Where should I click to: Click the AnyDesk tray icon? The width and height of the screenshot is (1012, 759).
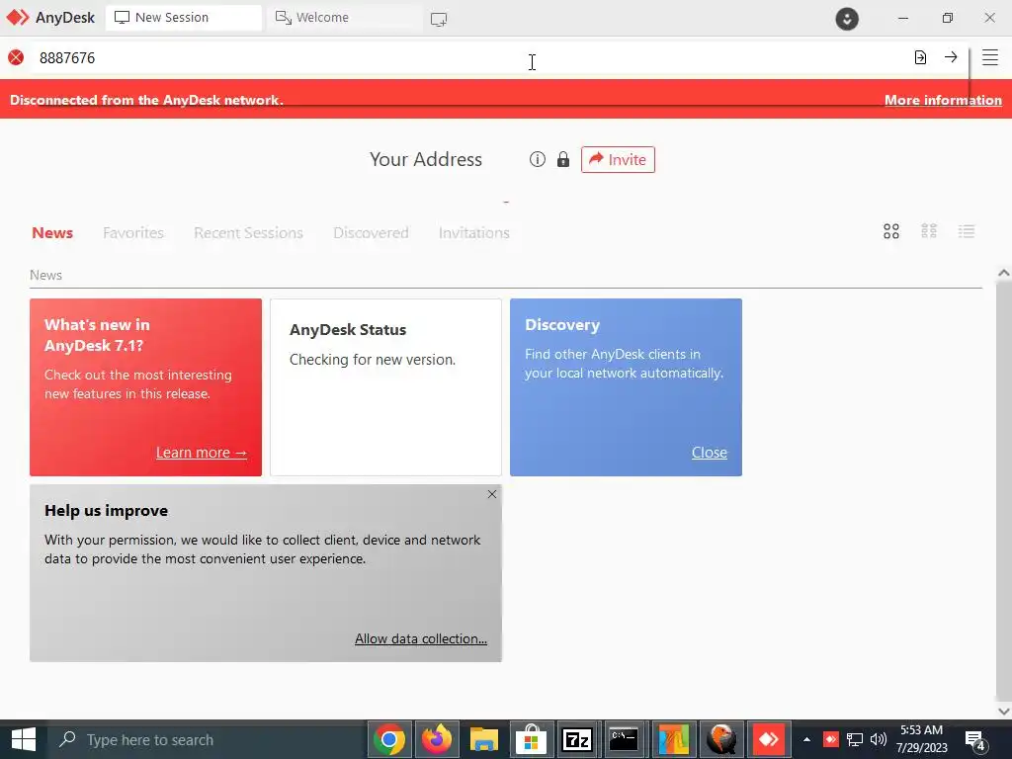coord(830,739)
